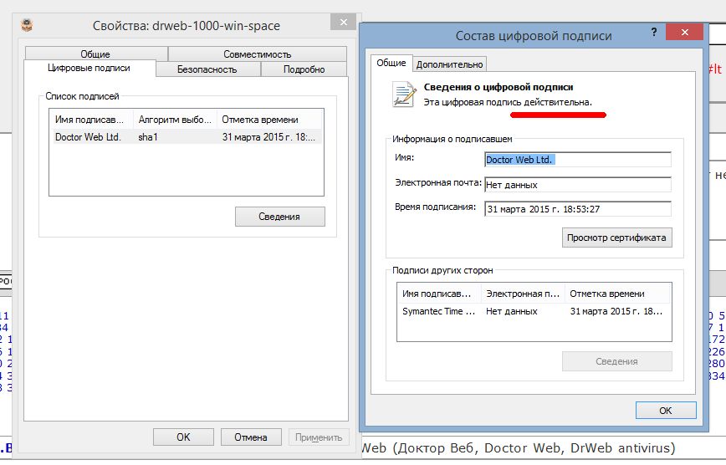Screen dimensions: 726x465
Task: Click the Сведения button under signature list
Action: (279, 217)
